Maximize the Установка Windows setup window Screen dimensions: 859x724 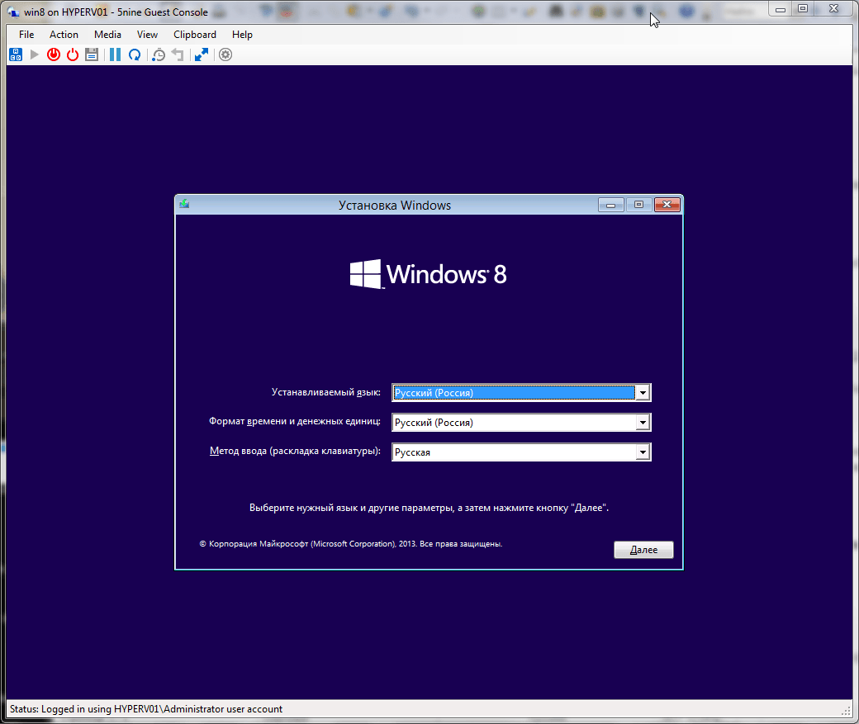pos(638,205)
